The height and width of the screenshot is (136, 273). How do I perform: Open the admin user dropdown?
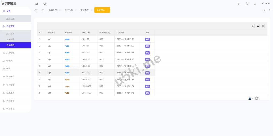[x=266, y=3]
